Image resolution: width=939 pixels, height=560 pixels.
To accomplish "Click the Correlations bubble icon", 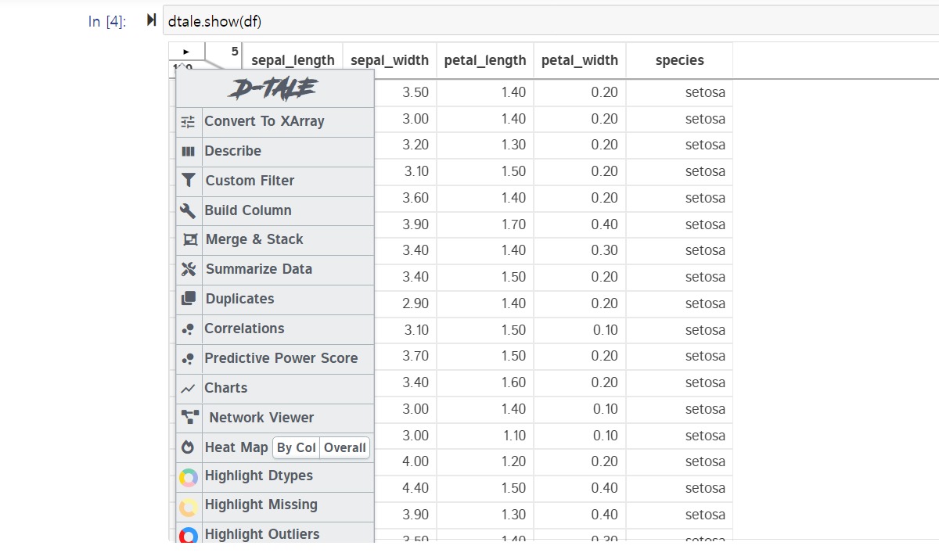I will coord(188,329).
